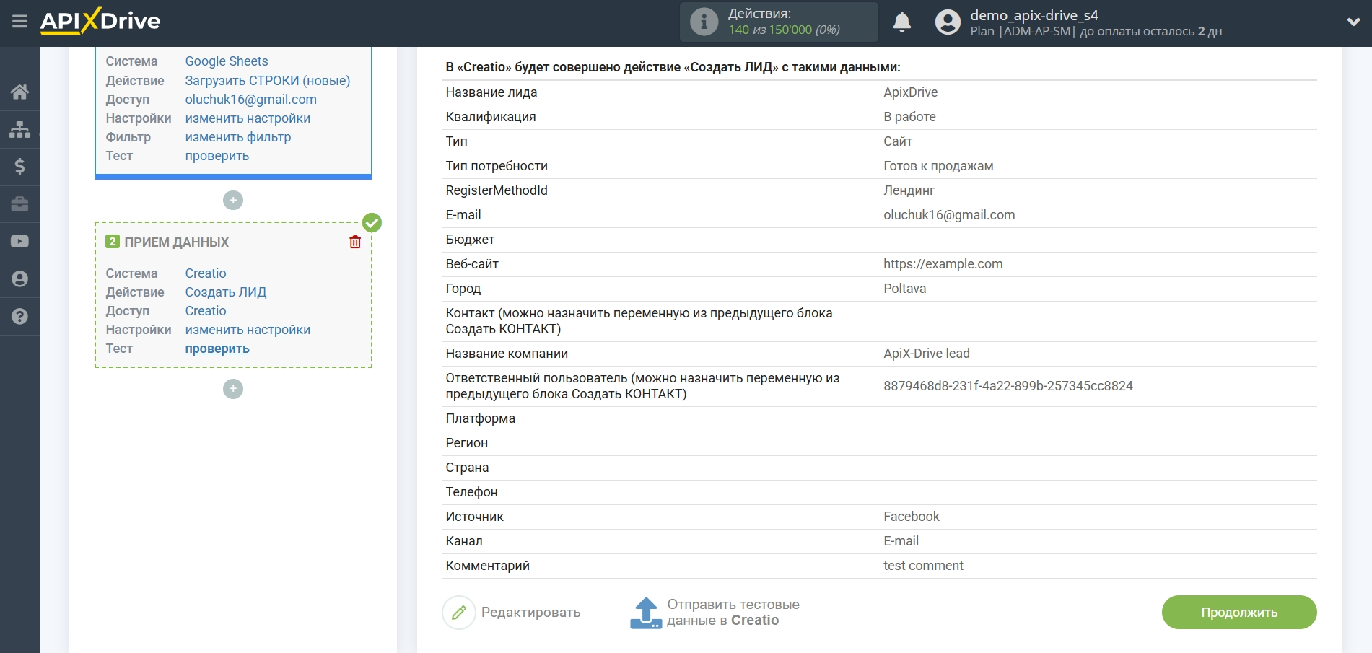Click the home icon in the sidebar

coord(19,92)
